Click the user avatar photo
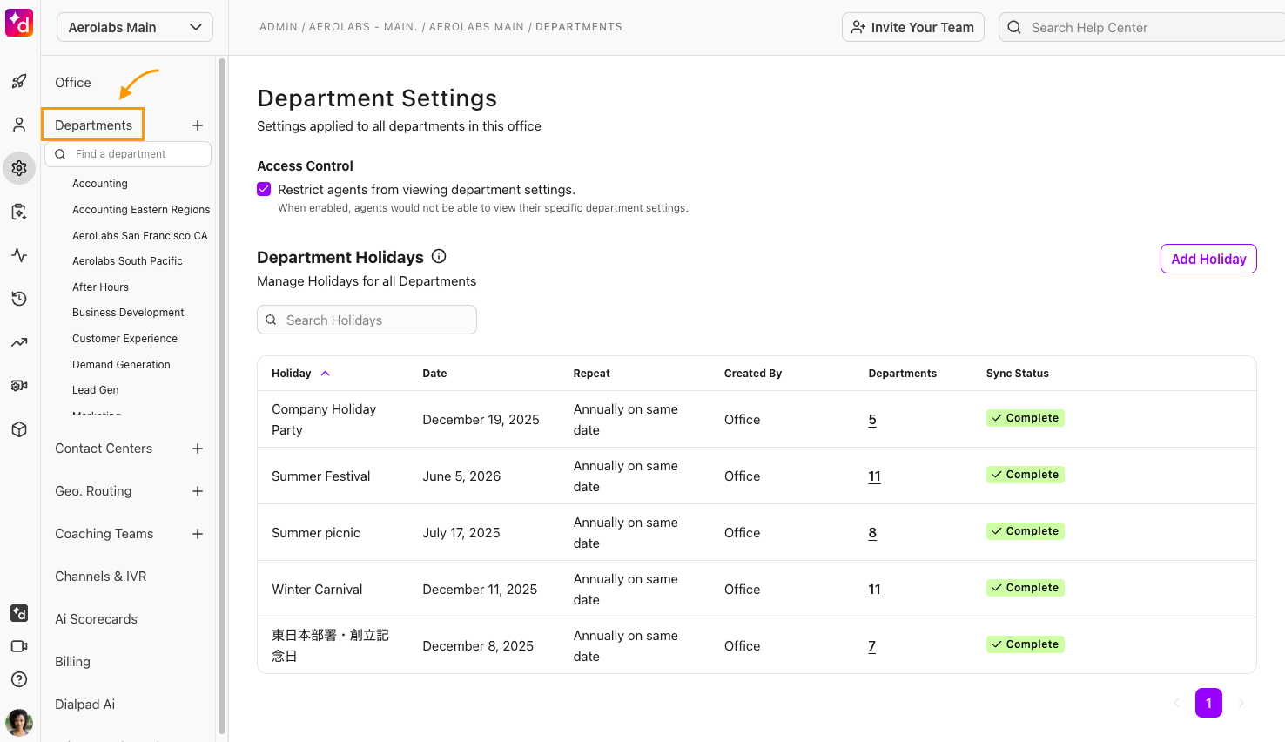The width and height of the screenshot is (1285, 742). pos(19,722)
